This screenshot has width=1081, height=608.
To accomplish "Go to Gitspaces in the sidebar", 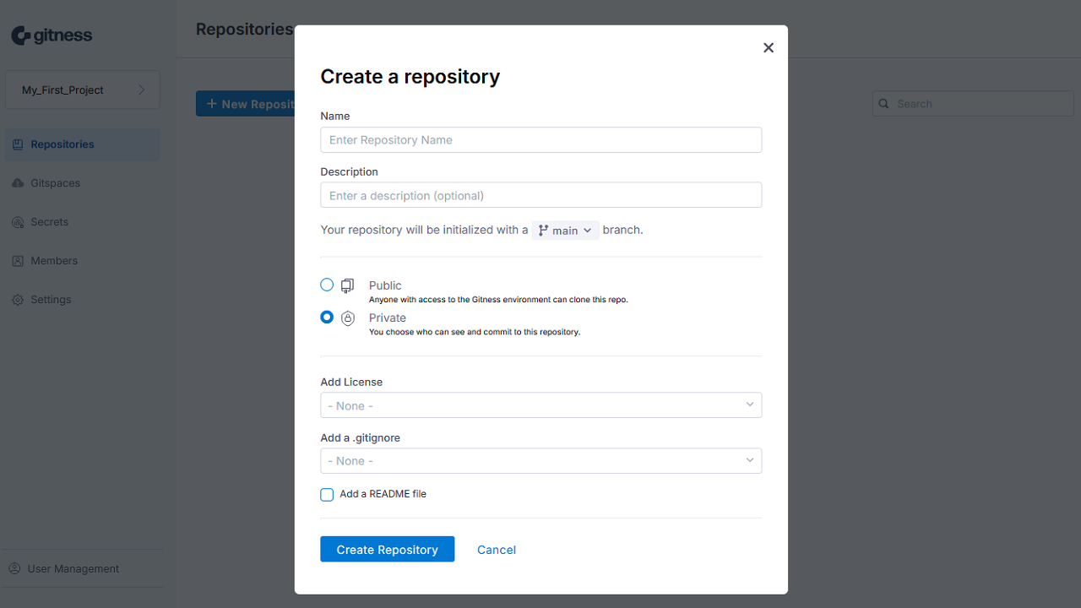I will click(x=56, y=183).
